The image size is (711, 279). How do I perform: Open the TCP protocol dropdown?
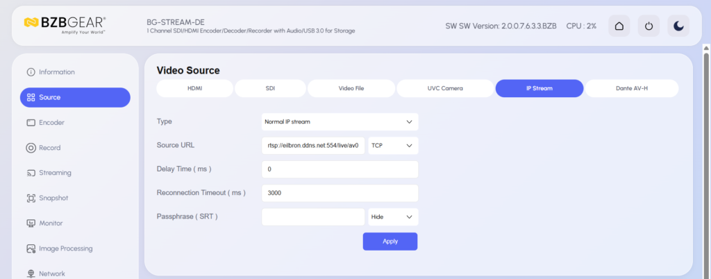pyautogui.click(x=393, y=146)
